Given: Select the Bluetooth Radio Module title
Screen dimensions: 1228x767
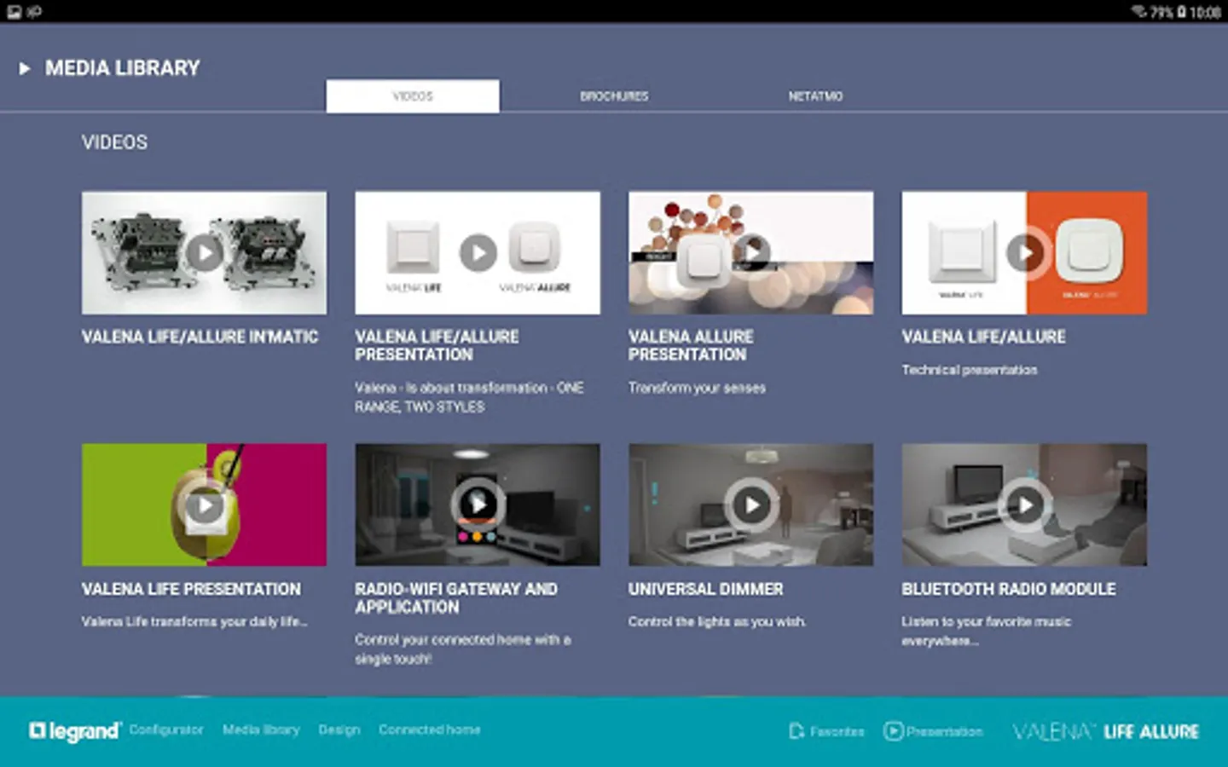Looking at the screenshot, I should (1009, 590).
